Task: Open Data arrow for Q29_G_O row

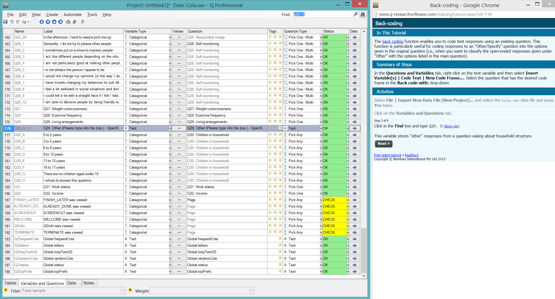Action: 354,128
